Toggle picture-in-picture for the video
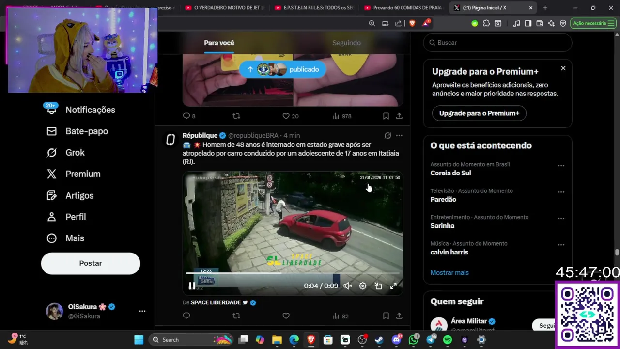 tap(378, 286)
